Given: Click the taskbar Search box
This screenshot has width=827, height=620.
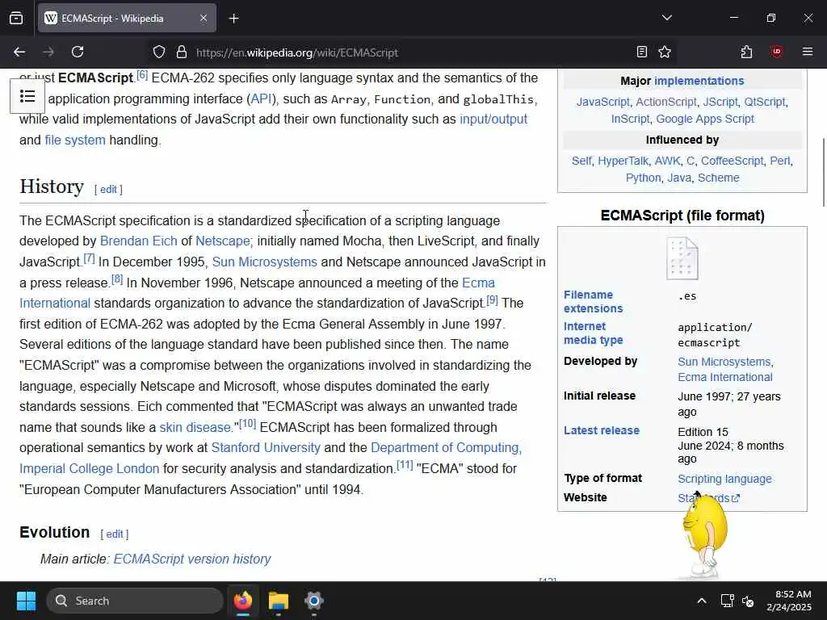Looking at the screenshot, I should (135, 601).
